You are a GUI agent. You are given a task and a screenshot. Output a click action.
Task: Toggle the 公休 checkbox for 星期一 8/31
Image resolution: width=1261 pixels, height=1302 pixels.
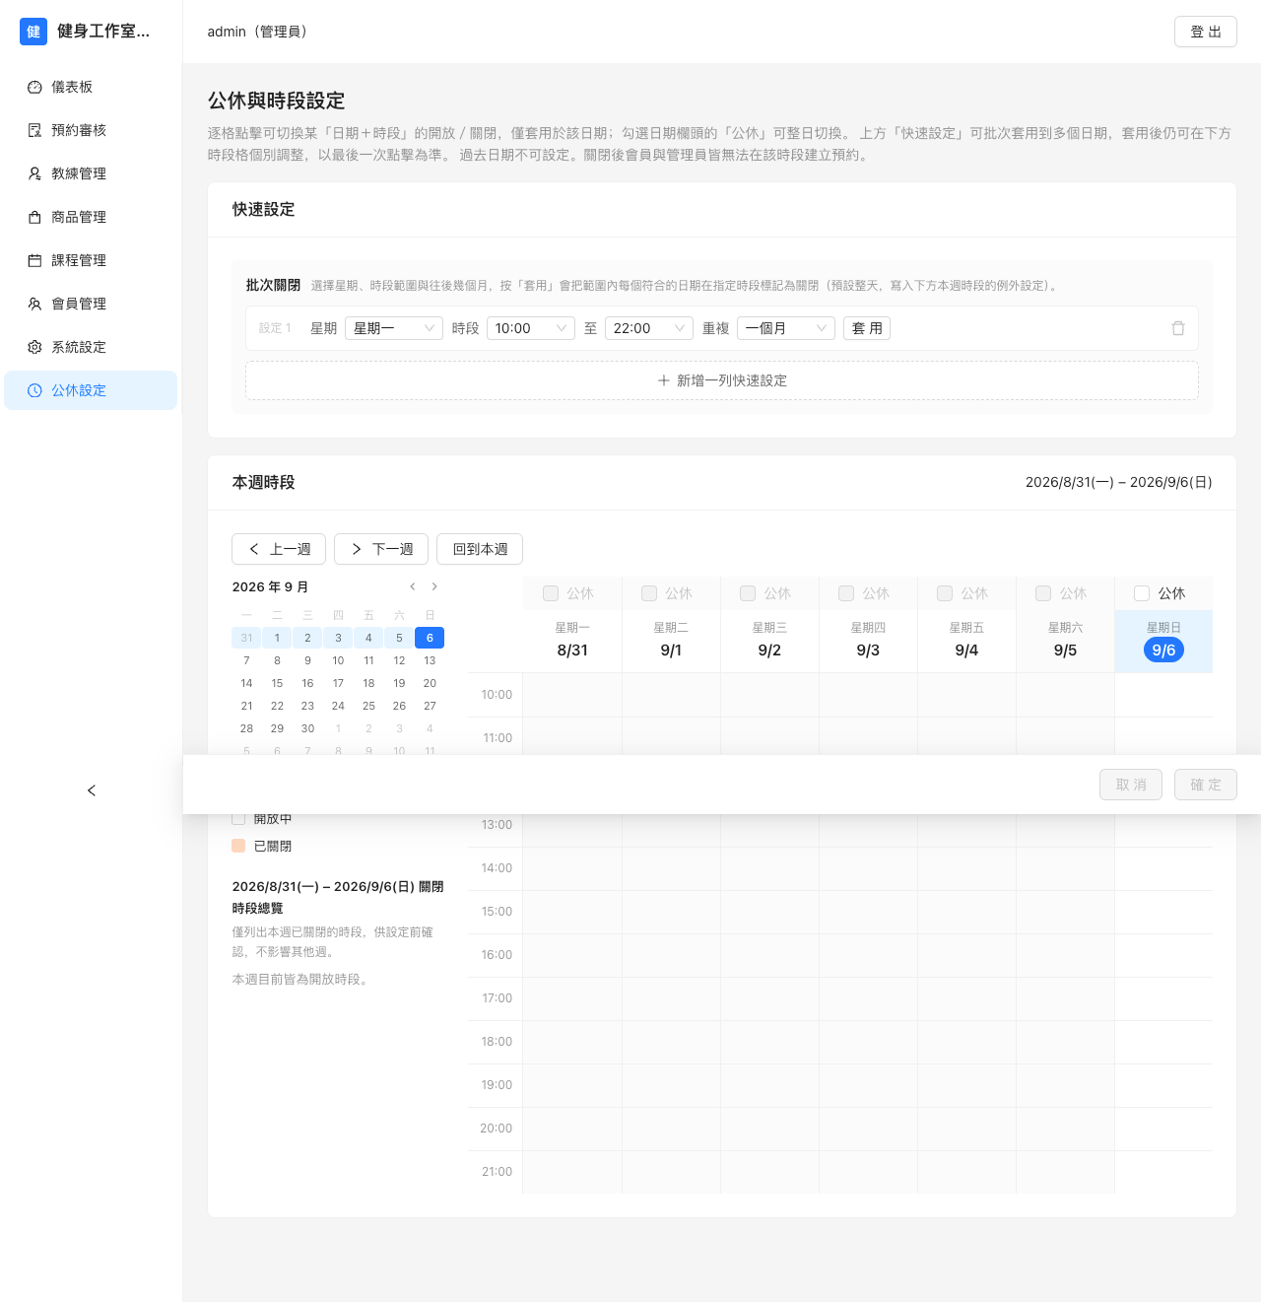(x=551, y=593)
